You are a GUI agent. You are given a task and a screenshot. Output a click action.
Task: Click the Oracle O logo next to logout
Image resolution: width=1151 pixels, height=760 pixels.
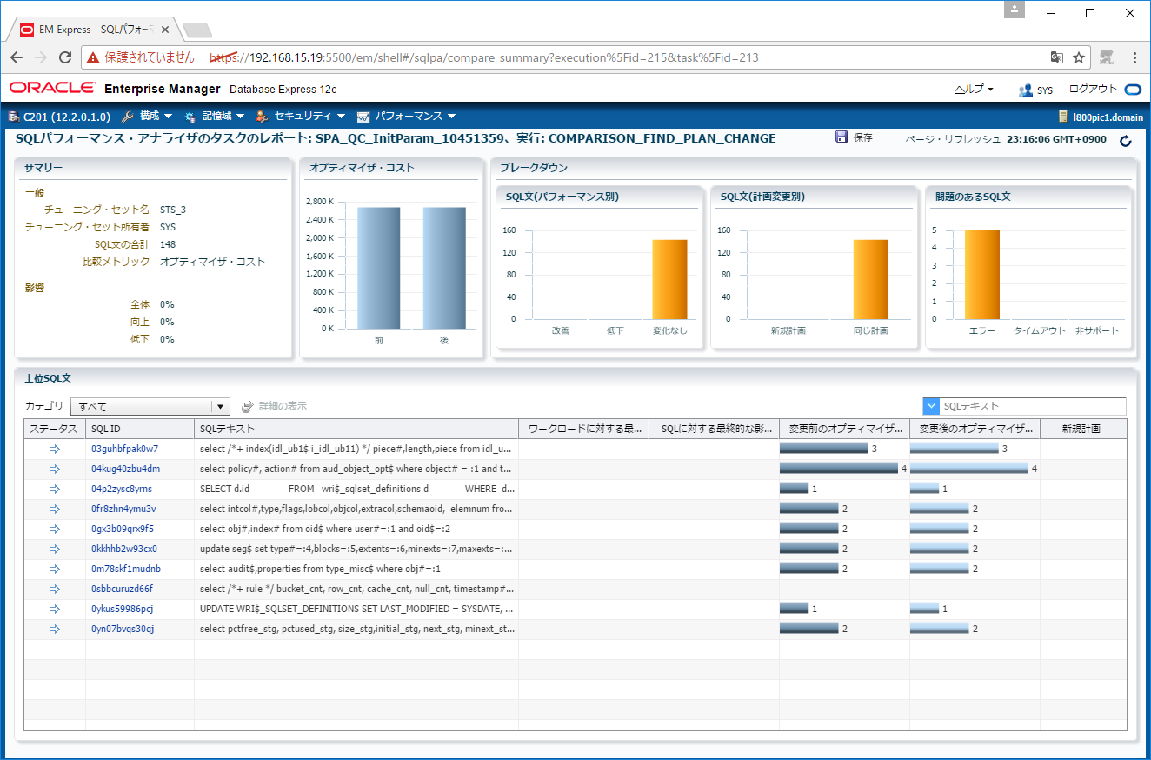[1133, 90]
